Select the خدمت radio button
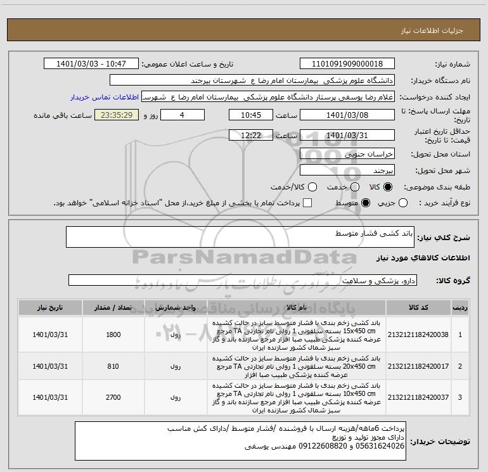The image size is (488, 472). (x=355, y=187)
